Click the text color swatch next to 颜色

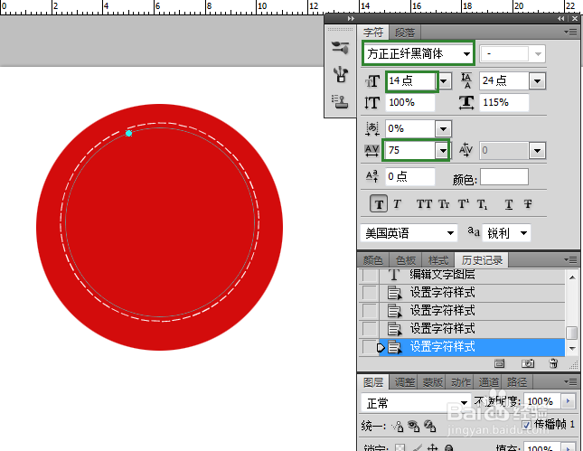click(x=504, y=176)
